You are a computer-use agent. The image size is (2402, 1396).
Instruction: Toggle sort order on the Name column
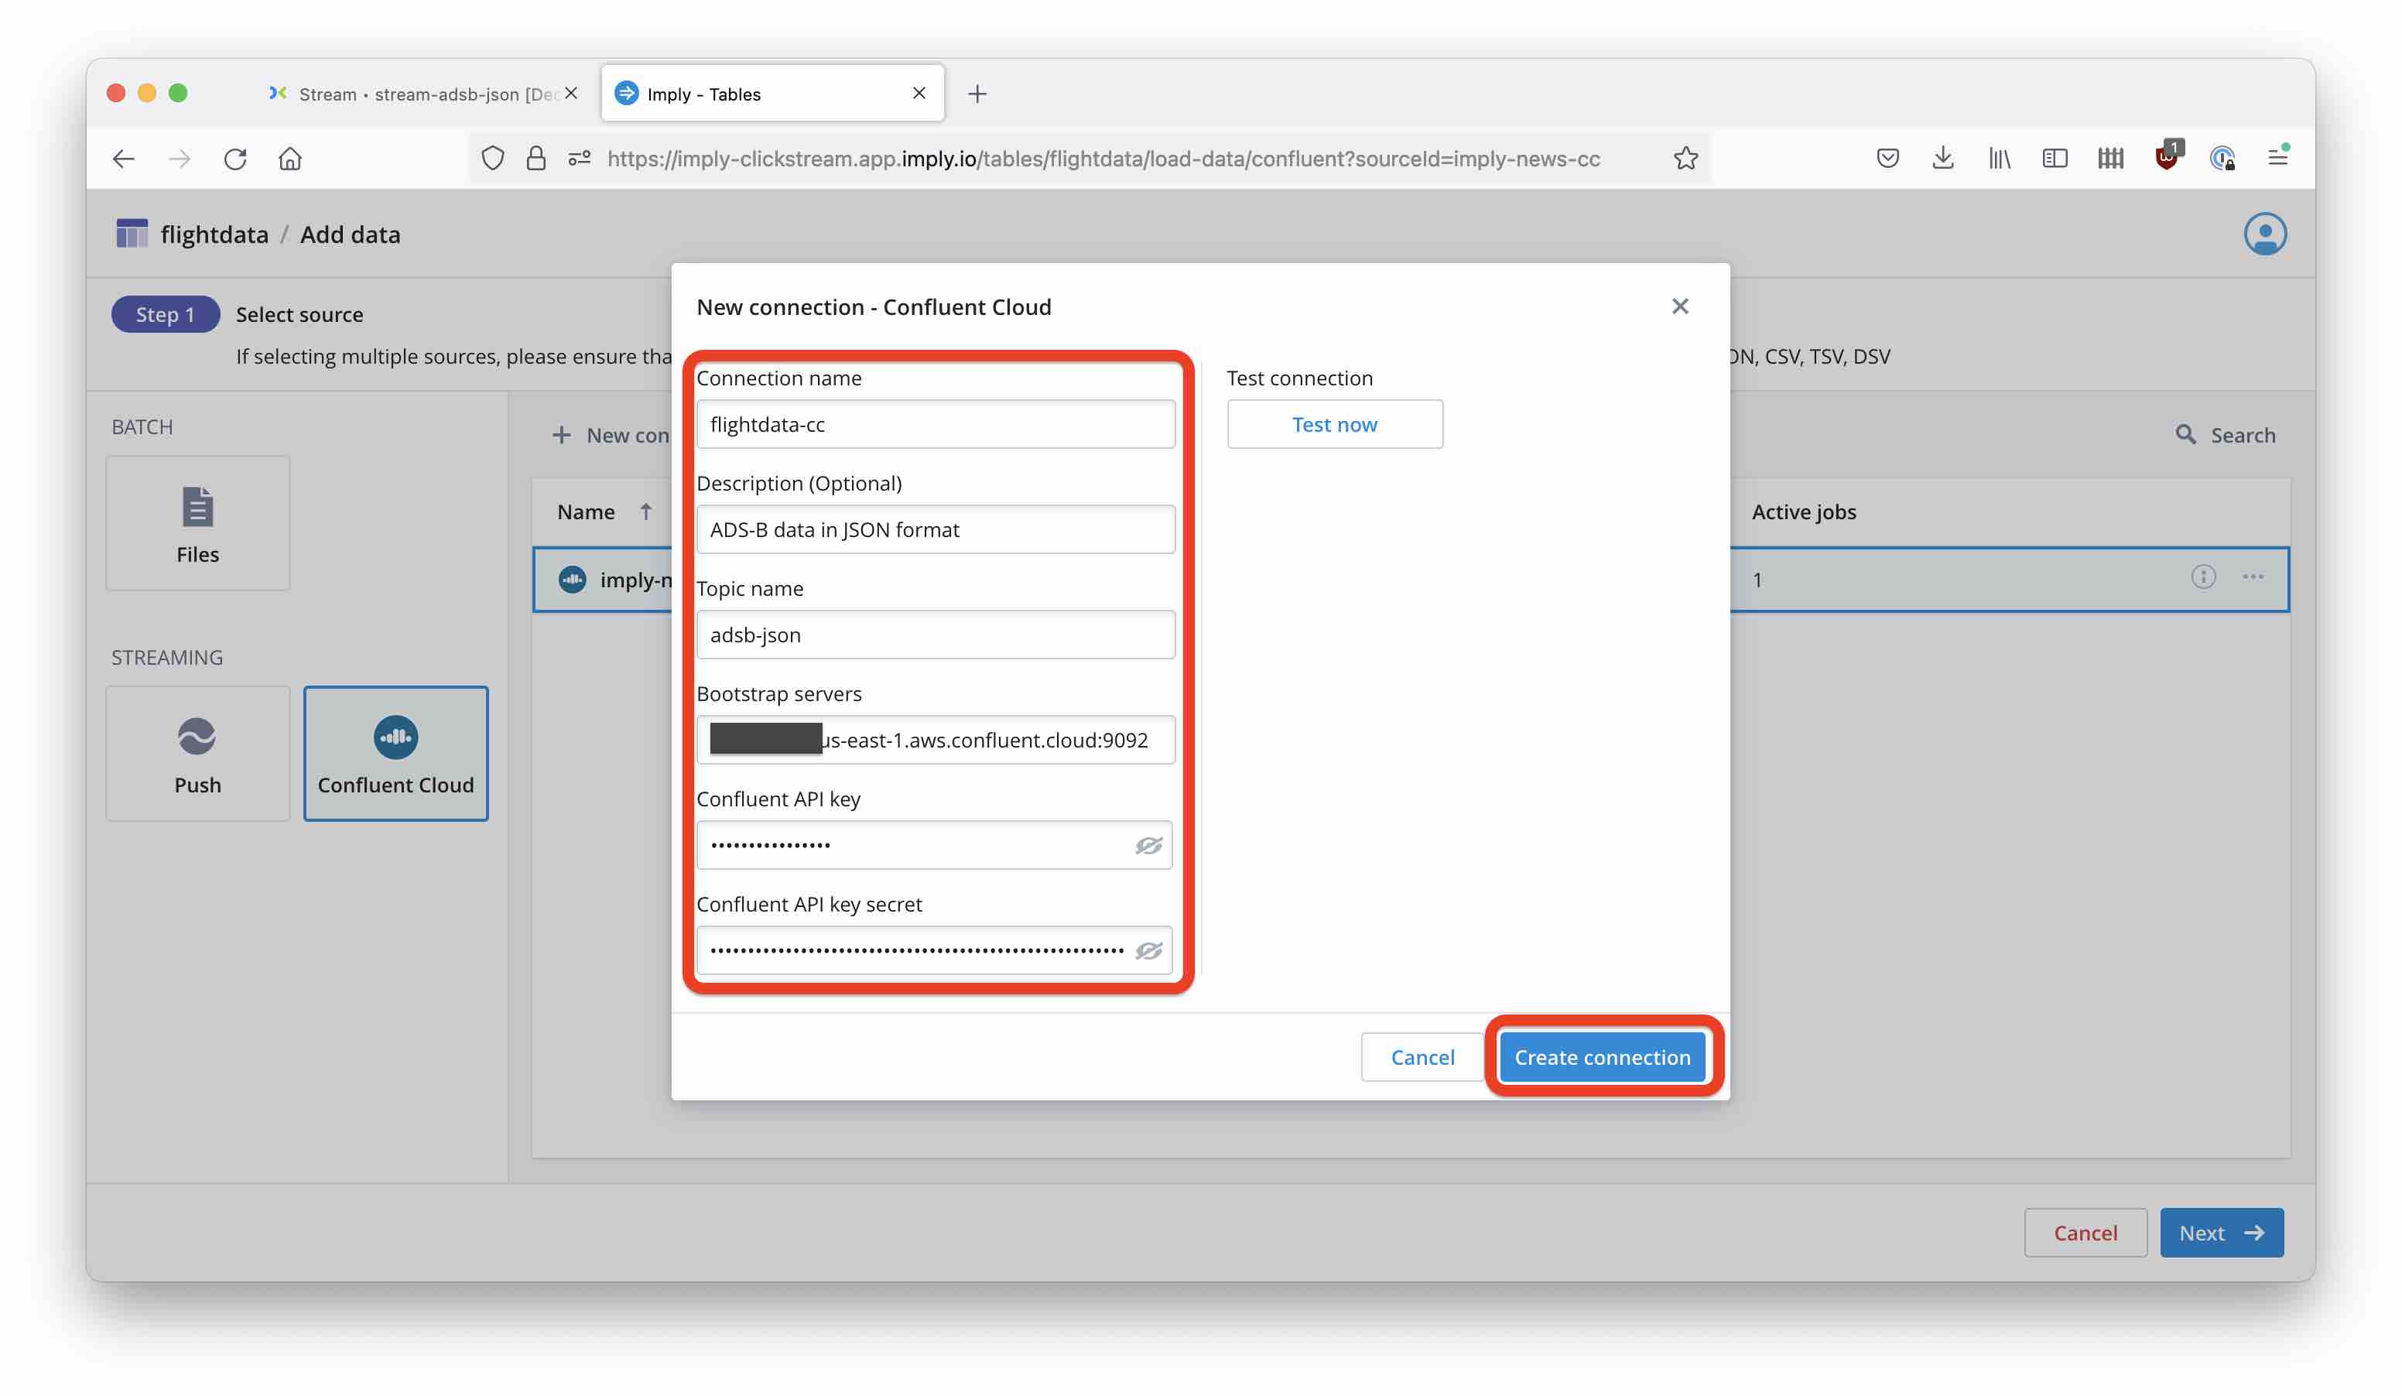pyautogui.click(x=645, y=512)
